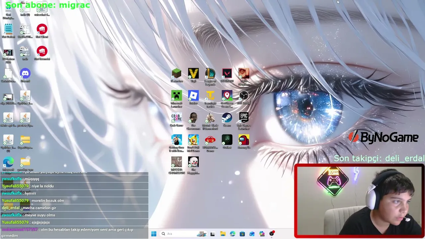The image size is (425, 239).
Task: Open the Roblox desktop icon
Action: pyautogui.click(x=193, y=96)
